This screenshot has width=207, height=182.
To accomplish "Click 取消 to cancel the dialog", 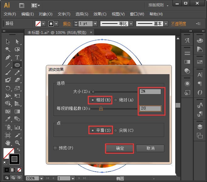I will coord(150,148).
